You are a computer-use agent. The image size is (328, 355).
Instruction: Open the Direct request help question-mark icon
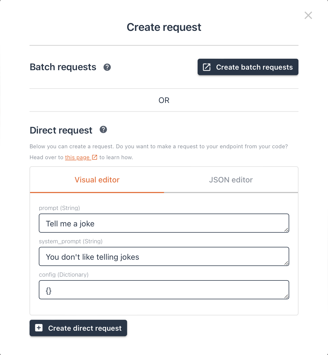tap(103, 129)
